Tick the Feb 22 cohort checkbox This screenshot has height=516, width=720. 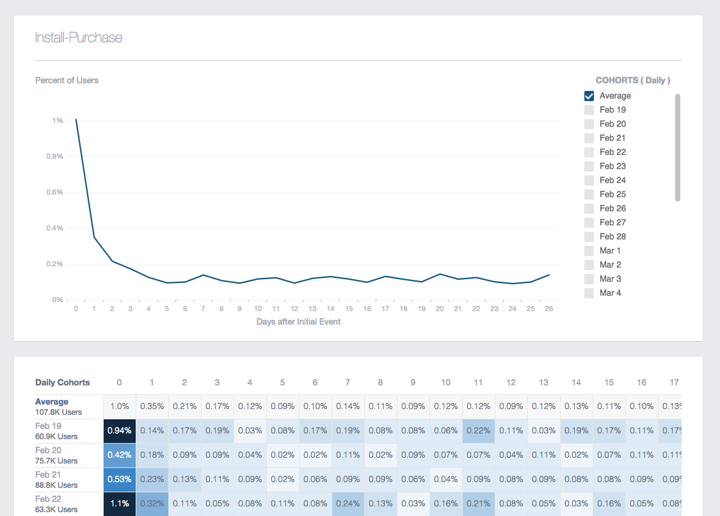coord(589,152)
